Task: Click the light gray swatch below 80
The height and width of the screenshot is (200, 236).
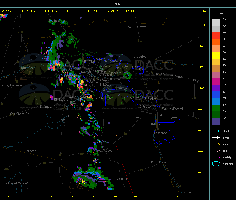Action: (x=216, y=23)
